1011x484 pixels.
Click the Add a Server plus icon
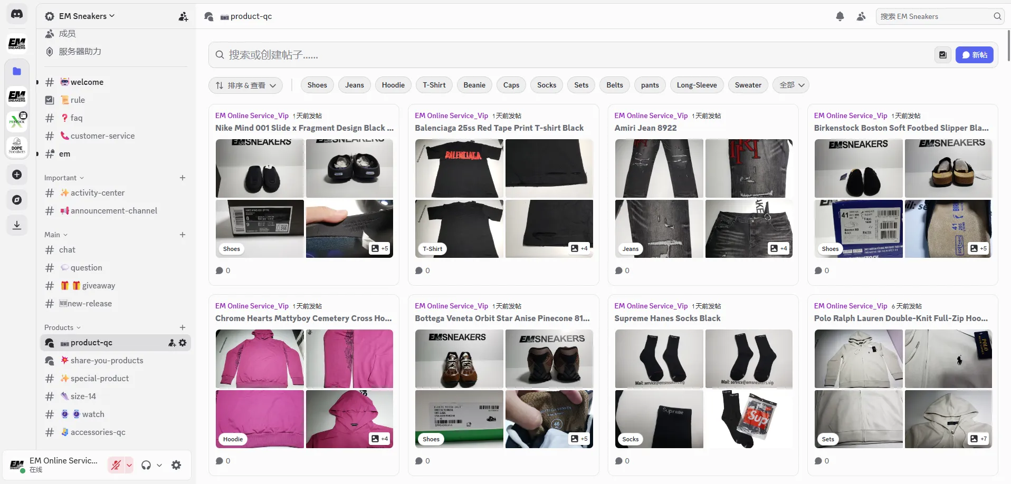17,175
